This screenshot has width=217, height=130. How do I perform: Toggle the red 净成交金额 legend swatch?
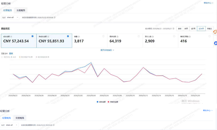(108, 102)
